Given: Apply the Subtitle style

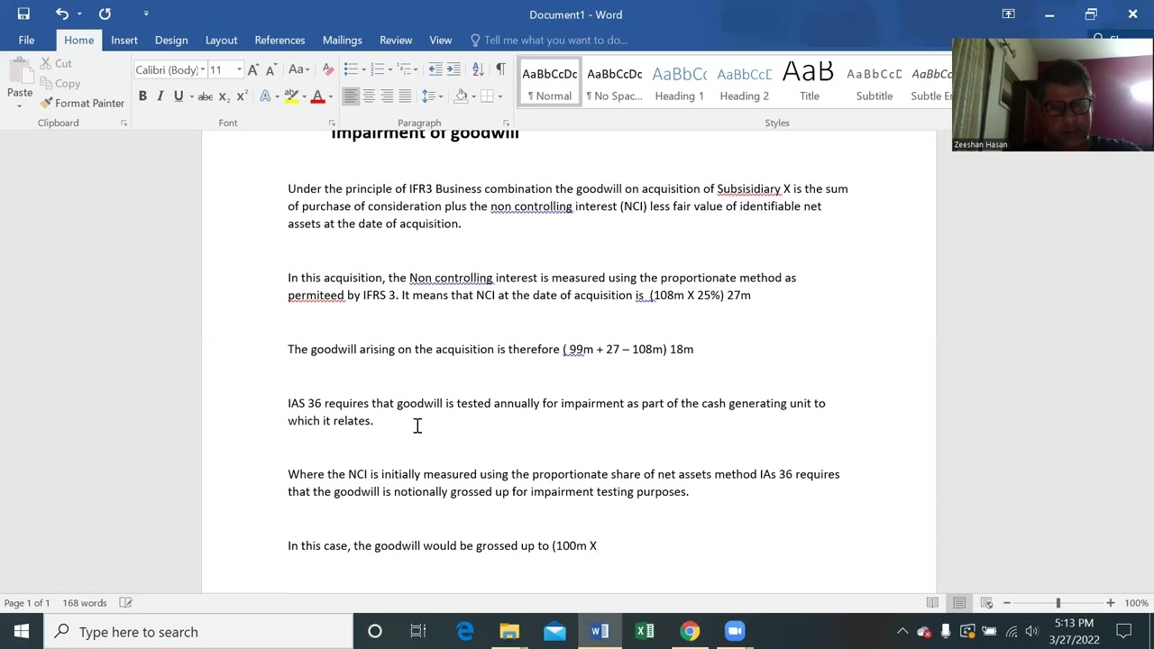Looking at the screenshot, I should point(874,83).
